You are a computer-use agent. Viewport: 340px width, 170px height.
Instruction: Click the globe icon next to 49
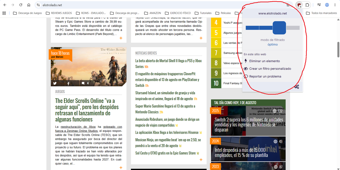coord(275,141)
